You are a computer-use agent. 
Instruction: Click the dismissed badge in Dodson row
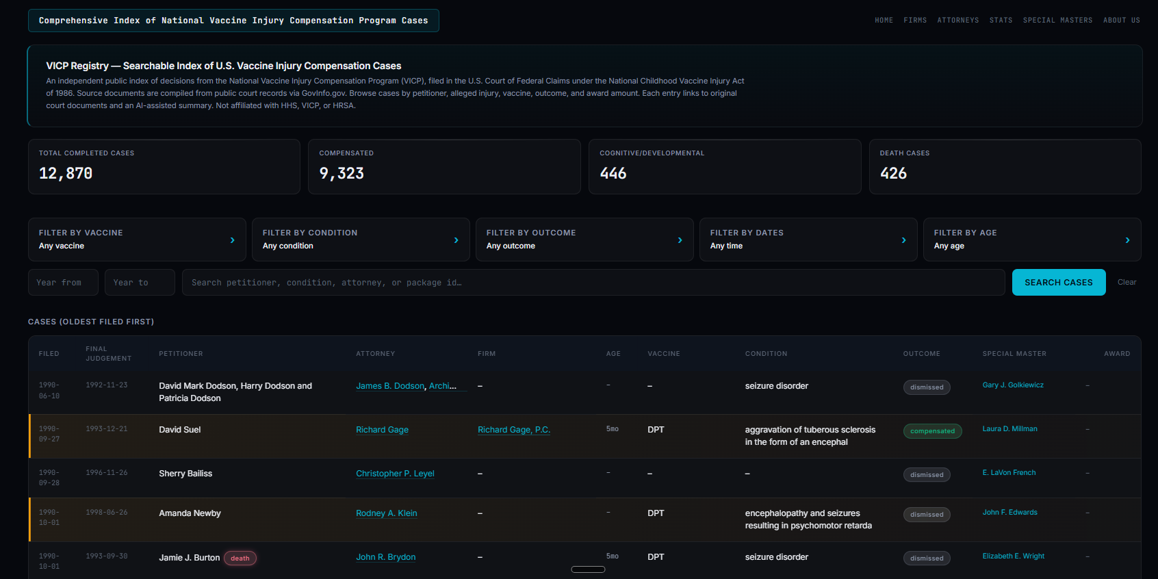coord(927,387)
